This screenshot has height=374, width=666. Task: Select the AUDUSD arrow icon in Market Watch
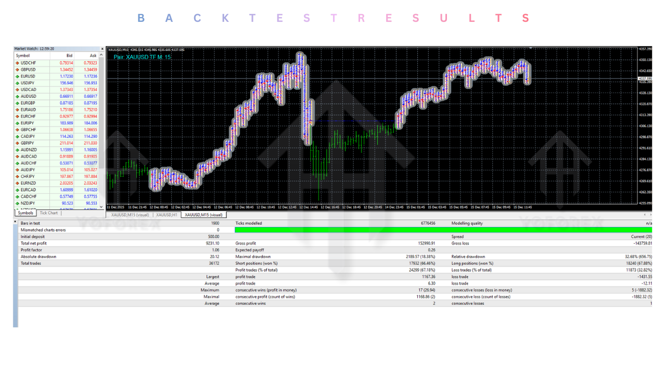coord(16,96)
